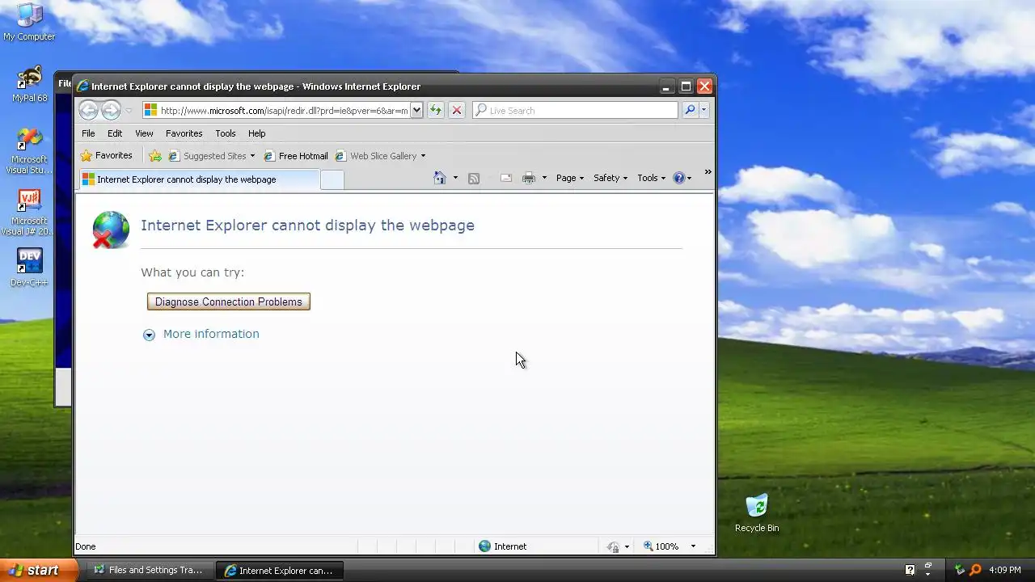Maximize the Internet Explorer window
Image resolution: width=1035 pixels, height=582 pixels.
click(x=686, y=86)
